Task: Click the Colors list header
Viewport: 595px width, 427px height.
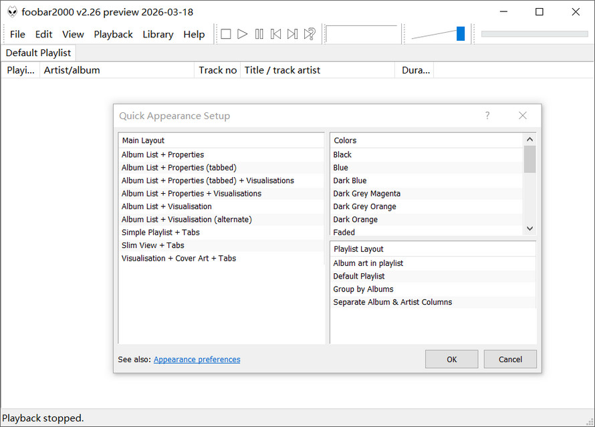Action: 427,140
